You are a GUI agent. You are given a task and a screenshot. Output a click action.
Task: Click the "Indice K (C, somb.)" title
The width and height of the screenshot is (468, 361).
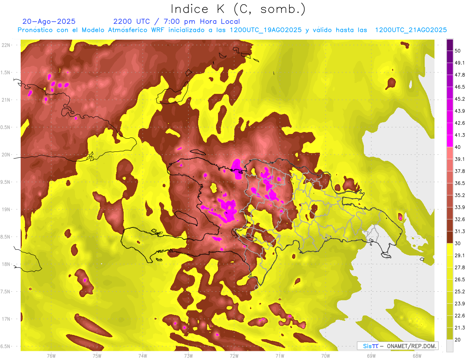238,9
